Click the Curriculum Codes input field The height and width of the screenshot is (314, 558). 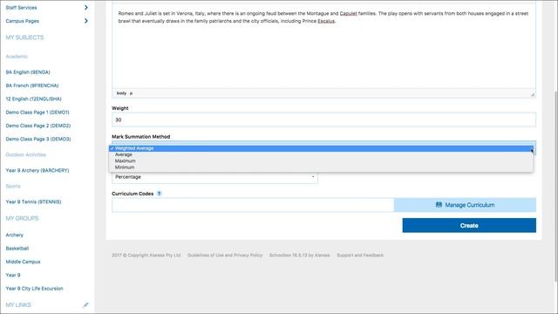253,205
